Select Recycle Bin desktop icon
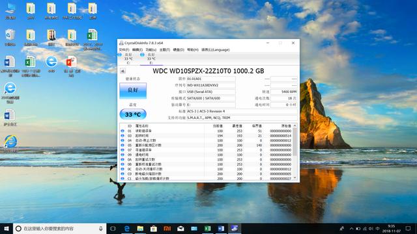This screenshot has height=234, width=417. point(10,38)
